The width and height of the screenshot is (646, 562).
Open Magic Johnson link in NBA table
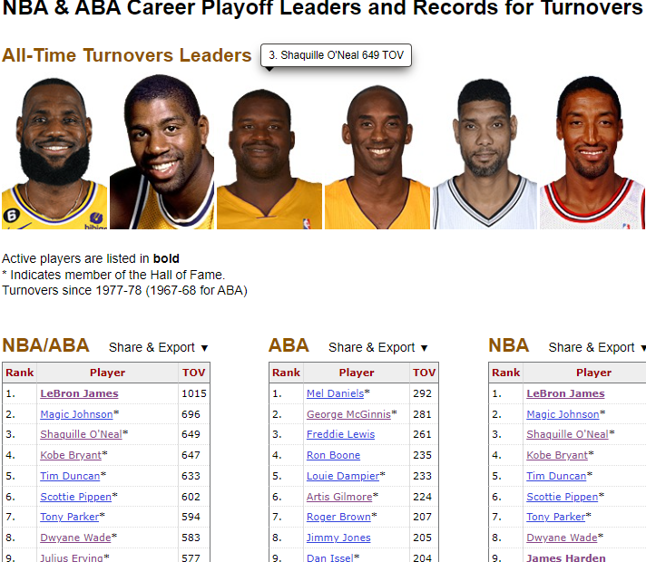click(563, 414)
